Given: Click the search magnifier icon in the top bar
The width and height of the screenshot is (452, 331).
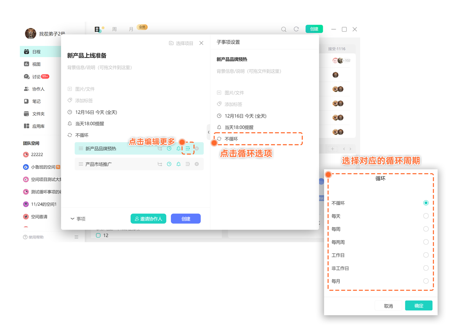Looking at the screenshot, I should coord(284,29).
